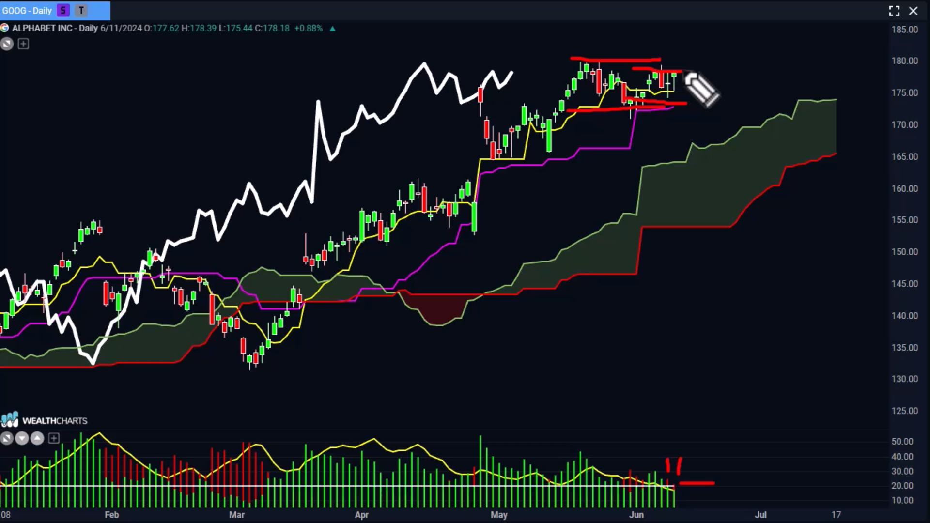The image size is (930, 523).
Task: Click the 150.00 price axis label
Action: (904, 252)
